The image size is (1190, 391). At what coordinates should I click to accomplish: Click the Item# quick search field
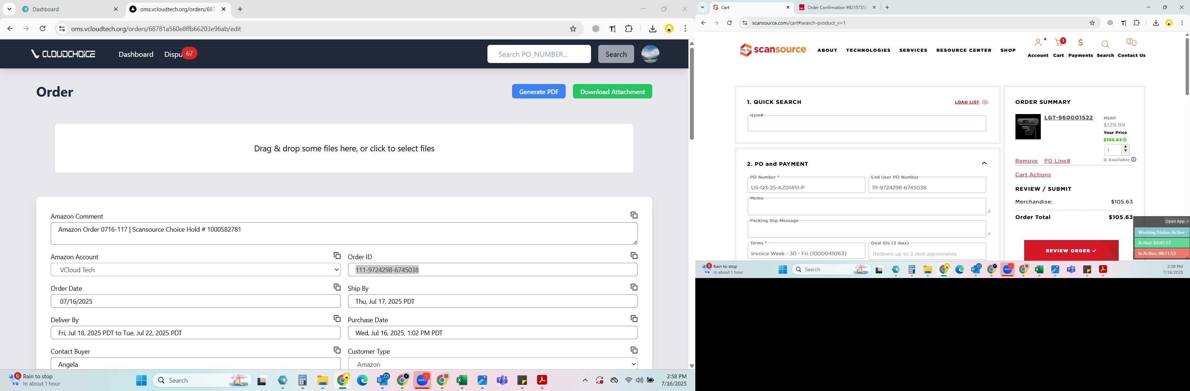867,123
